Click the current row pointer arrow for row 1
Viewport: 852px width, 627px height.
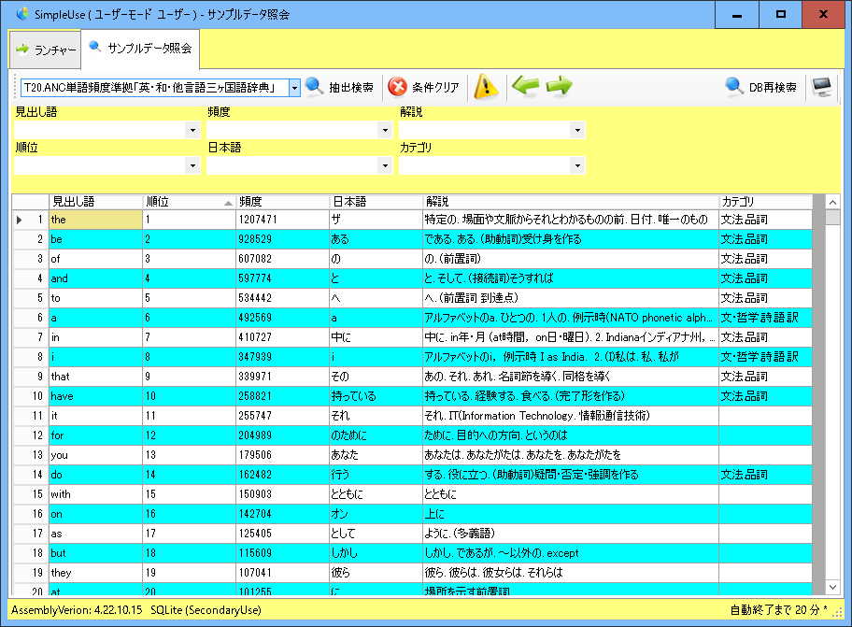[x=19, y=220]
